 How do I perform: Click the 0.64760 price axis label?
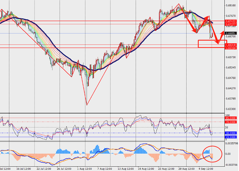click(231, 78)
